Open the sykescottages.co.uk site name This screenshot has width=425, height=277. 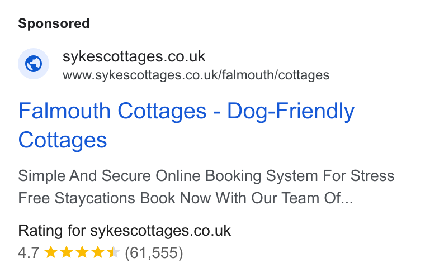pos(134,56)
